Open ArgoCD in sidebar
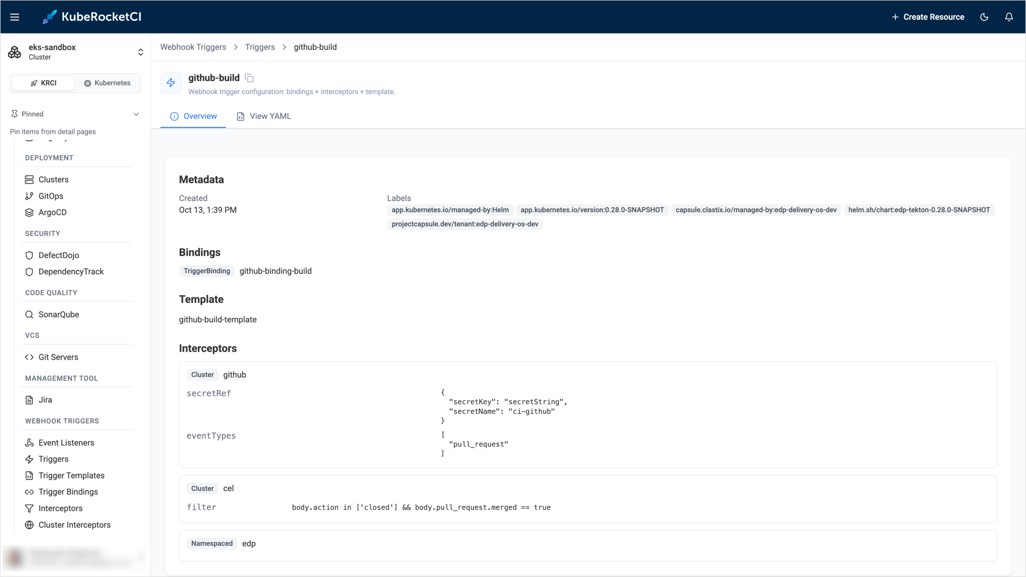The width and height of the screenshot is (1026, 577). coord(52,212)
